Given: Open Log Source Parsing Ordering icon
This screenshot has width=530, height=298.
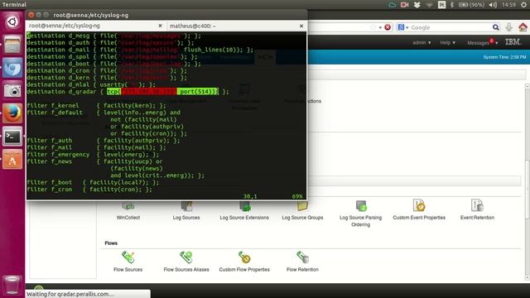Looking at the screenshot, I should click(x=361, y=206).
